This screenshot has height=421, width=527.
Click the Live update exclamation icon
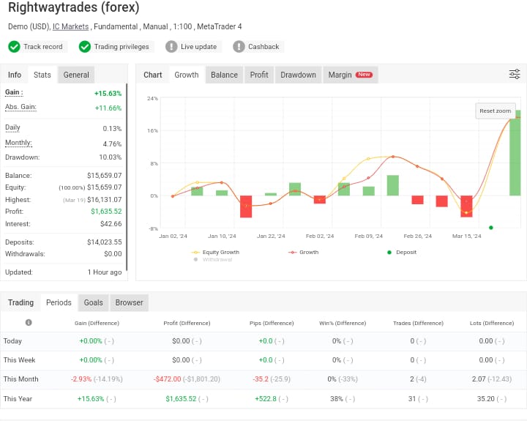tap(171, 47)
